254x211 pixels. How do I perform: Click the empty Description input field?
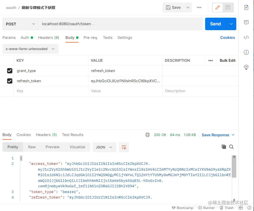[200, 91]
